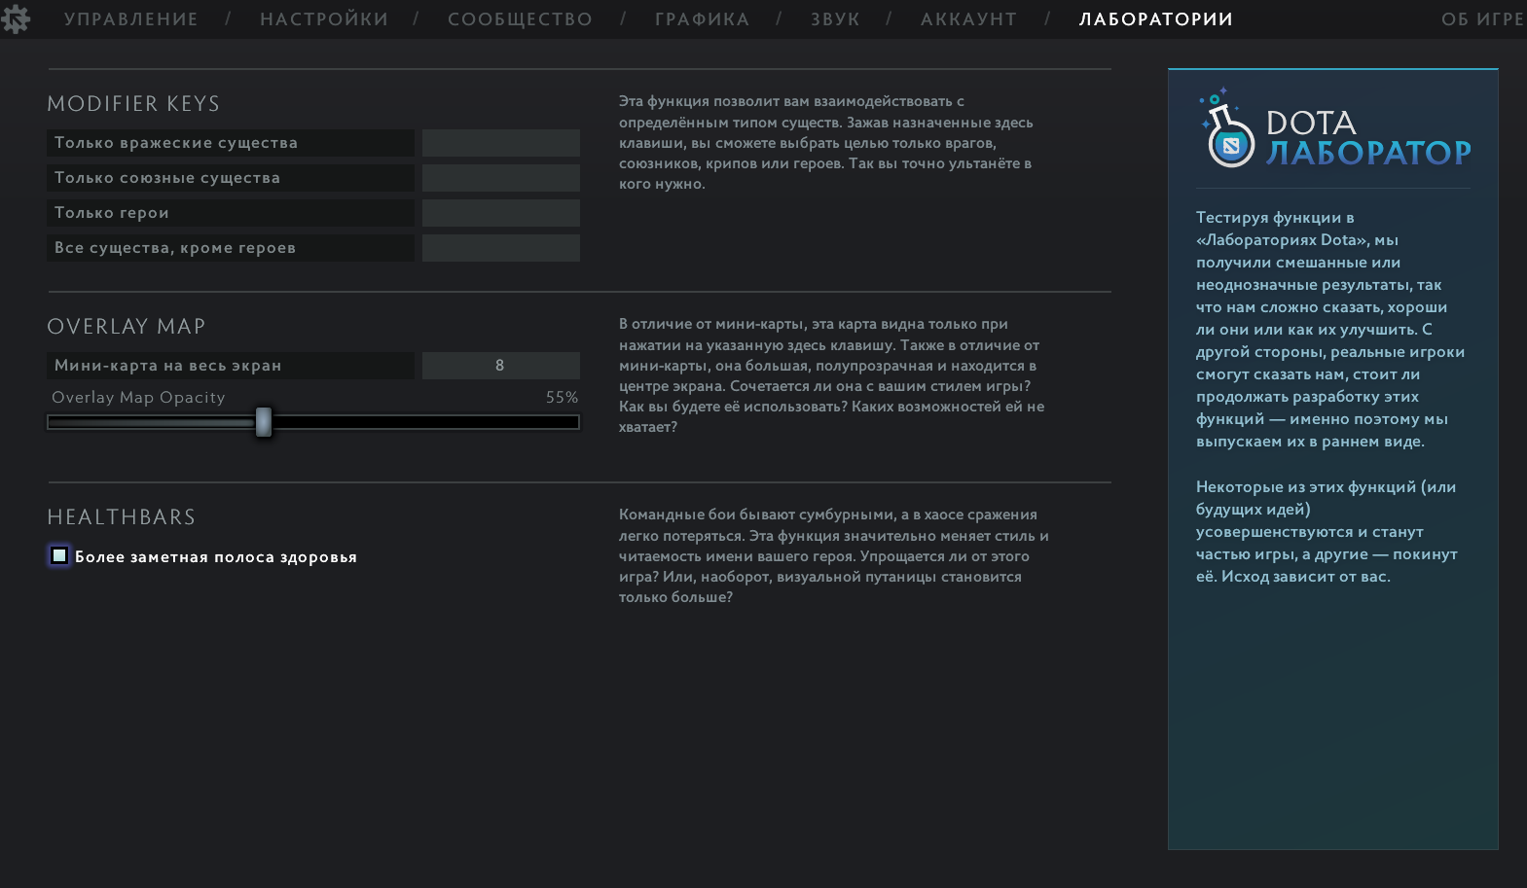The image size is (1527, 888).
Task: Enable Более заметная полоса здоровья checkbox
Action: click(59, 555)
